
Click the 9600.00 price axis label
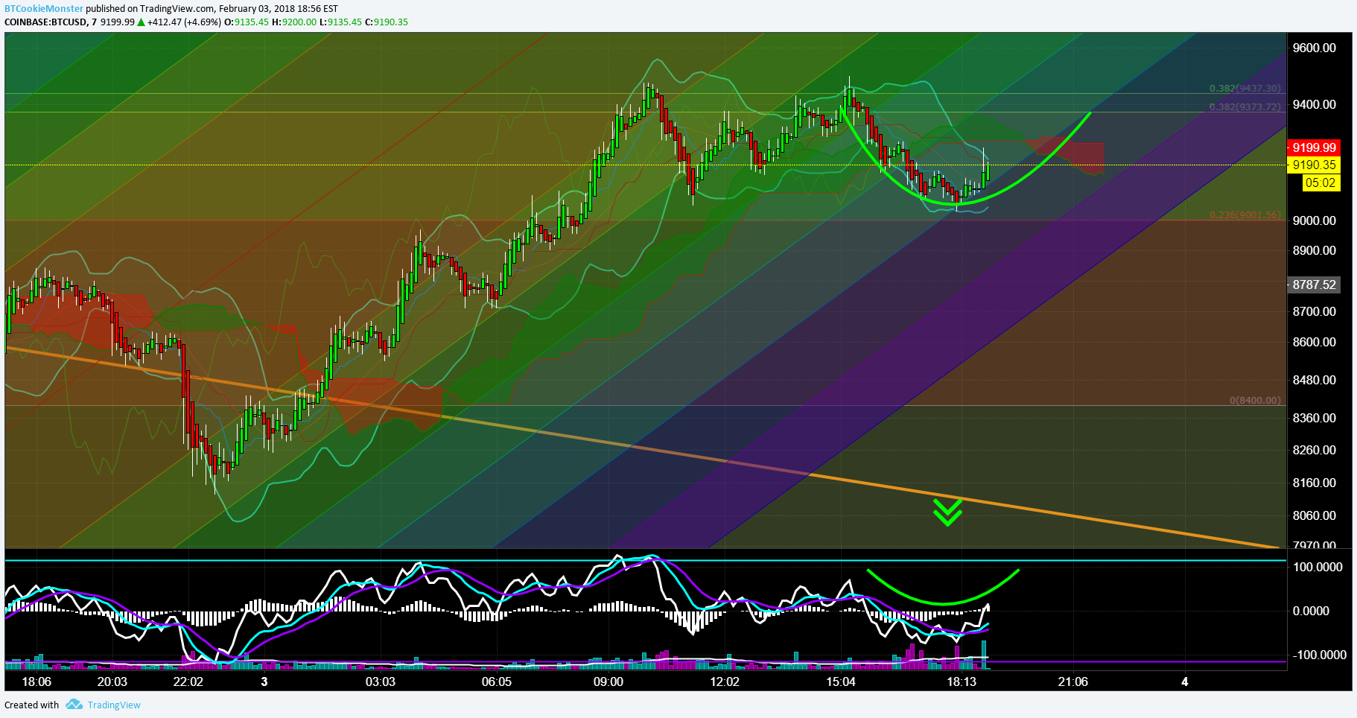[x=1314, y=48]
